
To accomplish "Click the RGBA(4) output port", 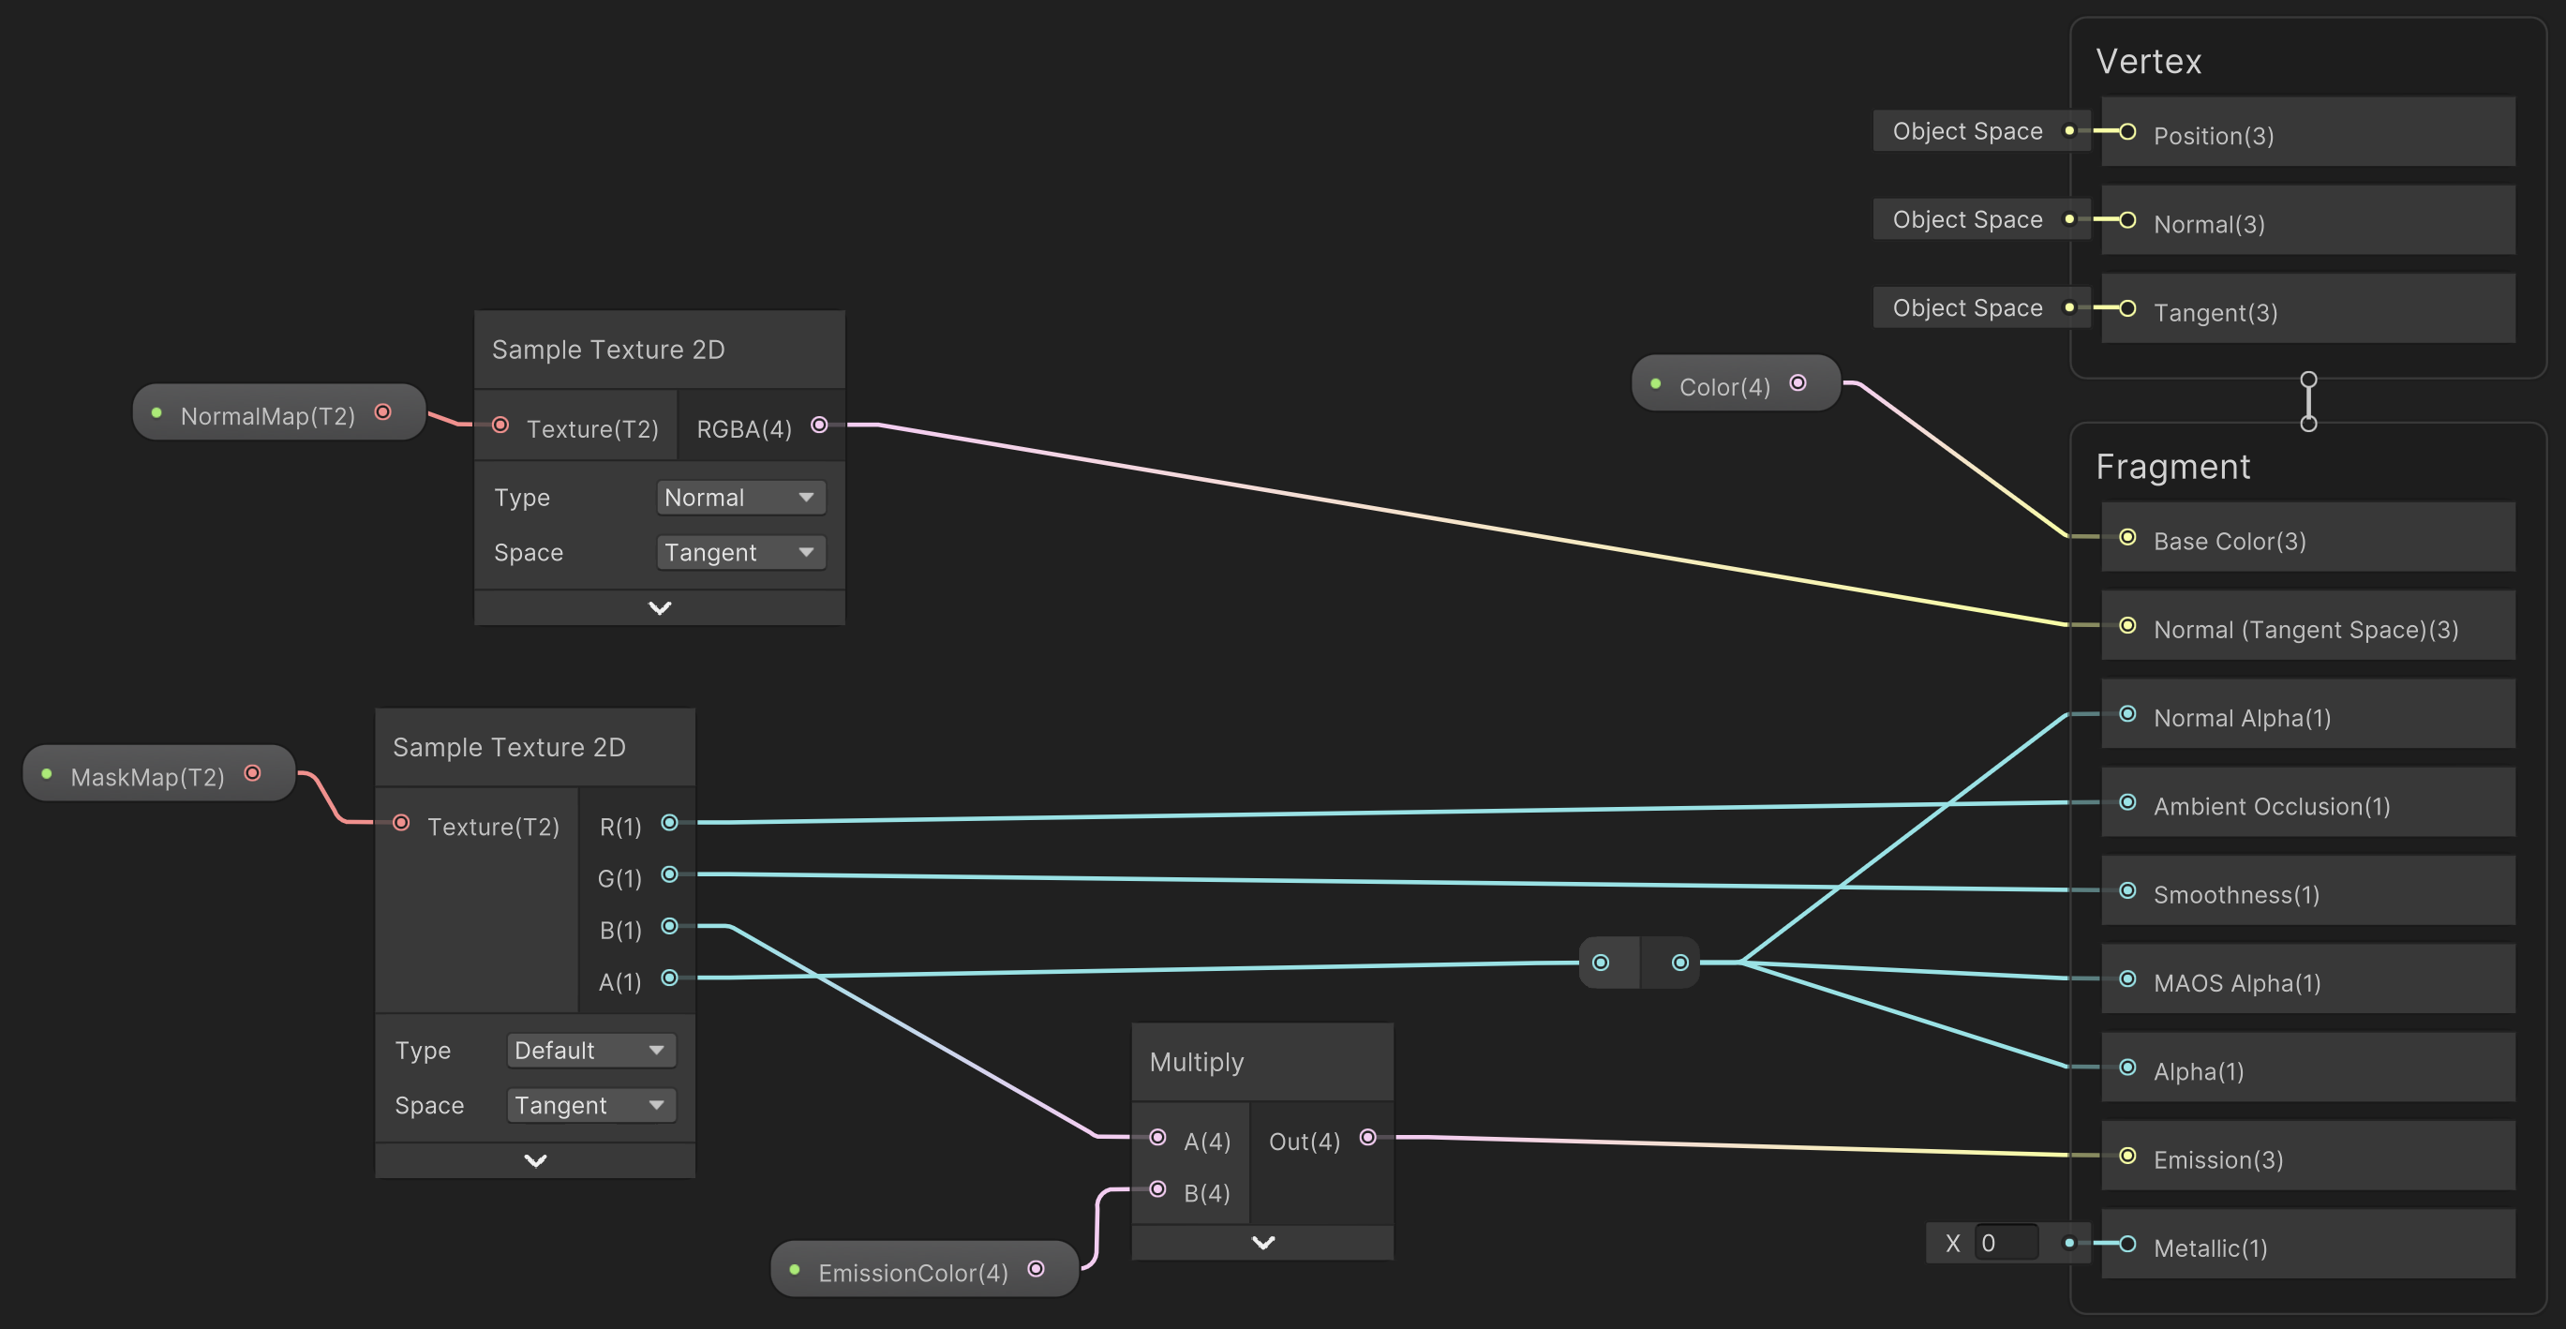I will point(819,426).
